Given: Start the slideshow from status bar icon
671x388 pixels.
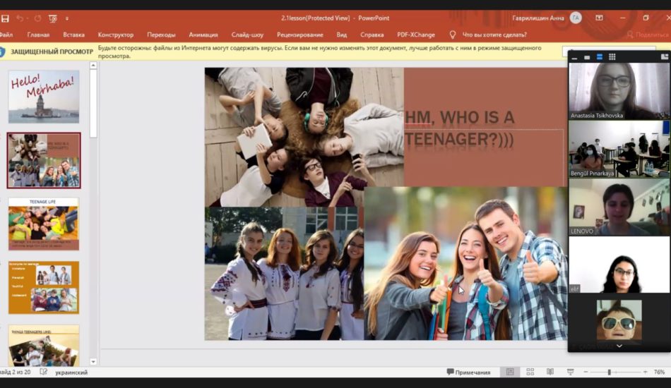Looking at the screenshot, I should (570, 372).
